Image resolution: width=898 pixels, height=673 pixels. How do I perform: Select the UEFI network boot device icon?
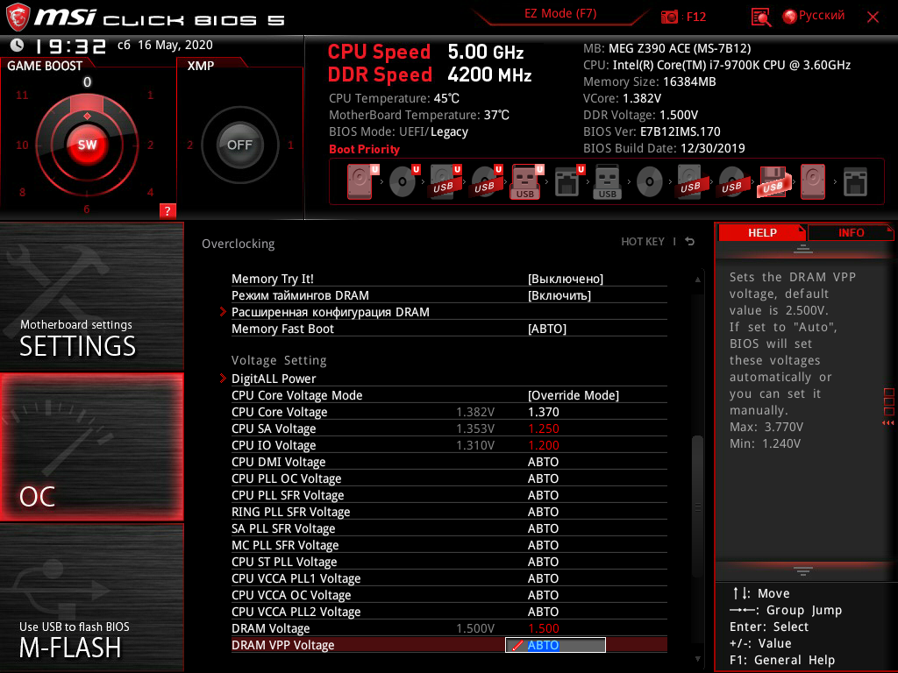(567, 182)
